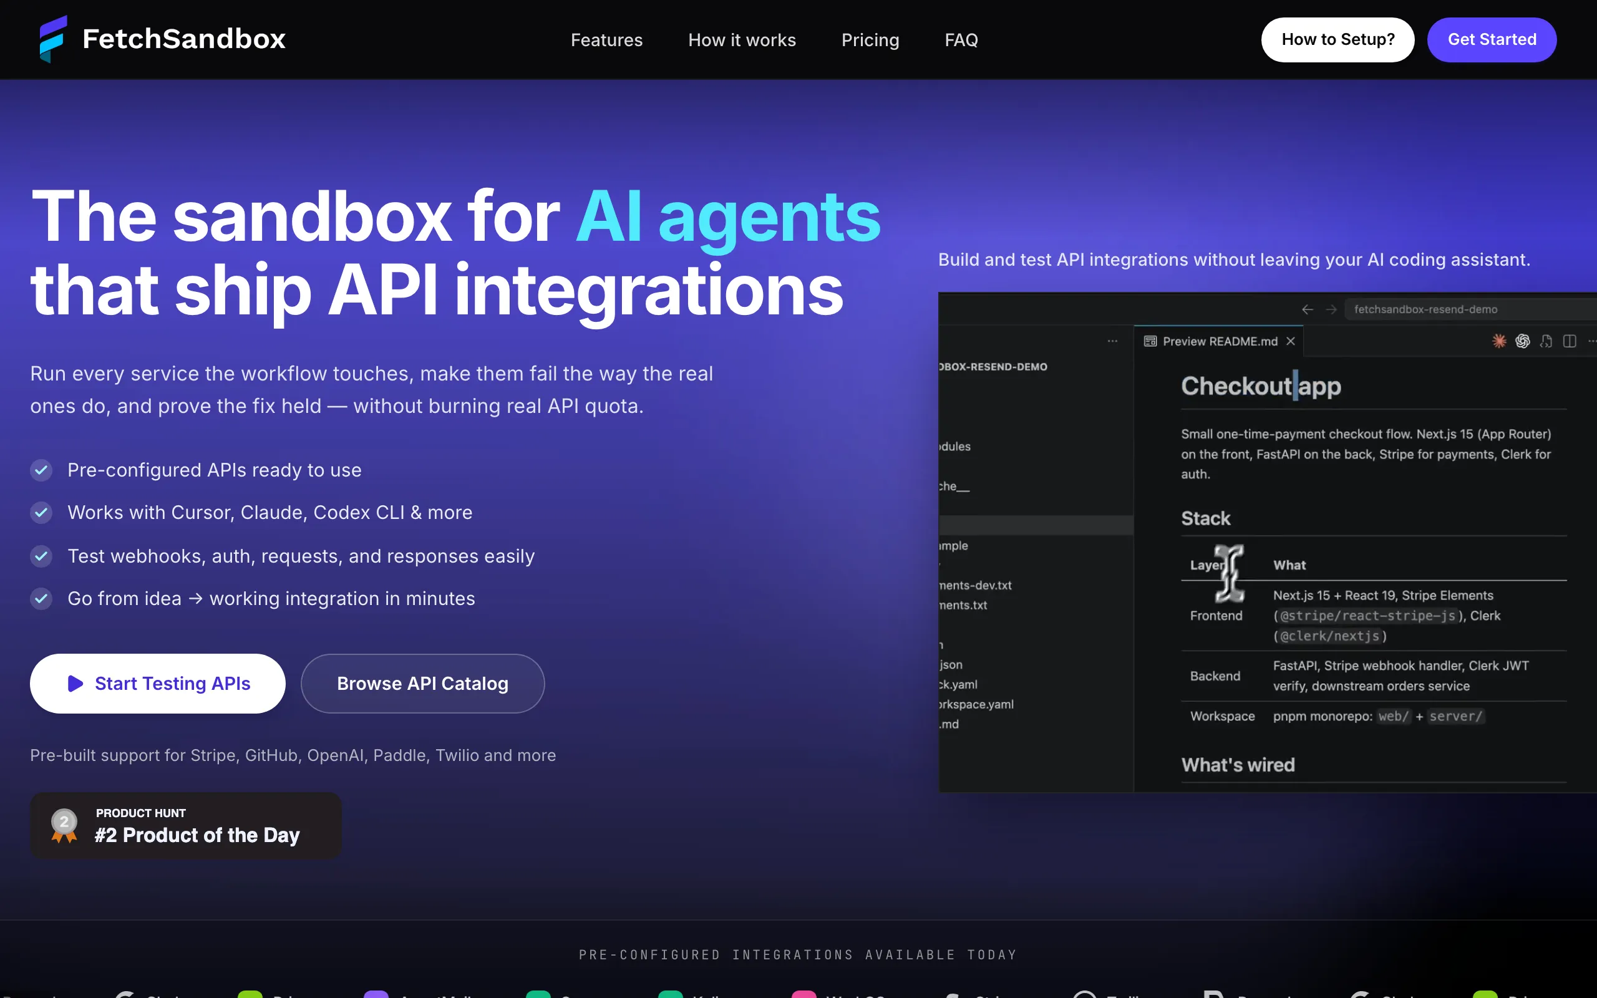
Task: Click the orange Claude starburst icon
Action: (1499, 341)
